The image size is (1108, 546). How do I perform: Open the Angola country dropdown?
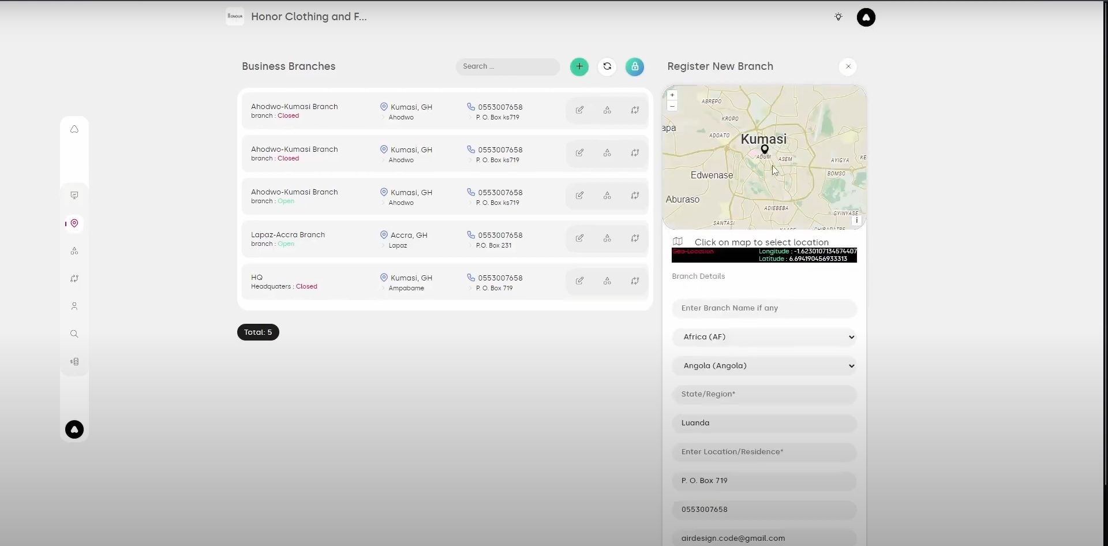click(764, 366)
